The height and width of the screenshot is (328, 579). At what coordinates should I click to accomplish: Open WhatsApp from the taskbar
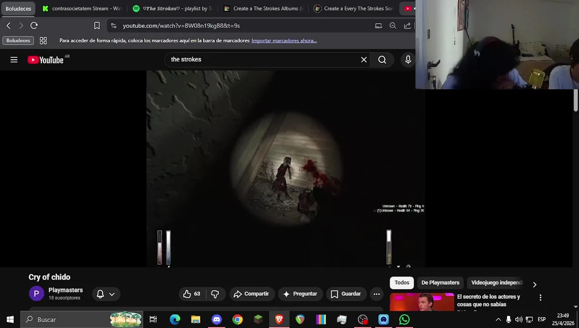click(x=404, y=320)
